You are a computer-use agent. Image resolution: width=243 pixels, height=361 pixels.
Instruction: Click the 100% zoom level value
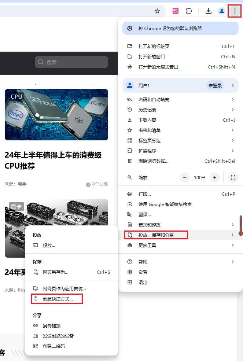point(199,177)
